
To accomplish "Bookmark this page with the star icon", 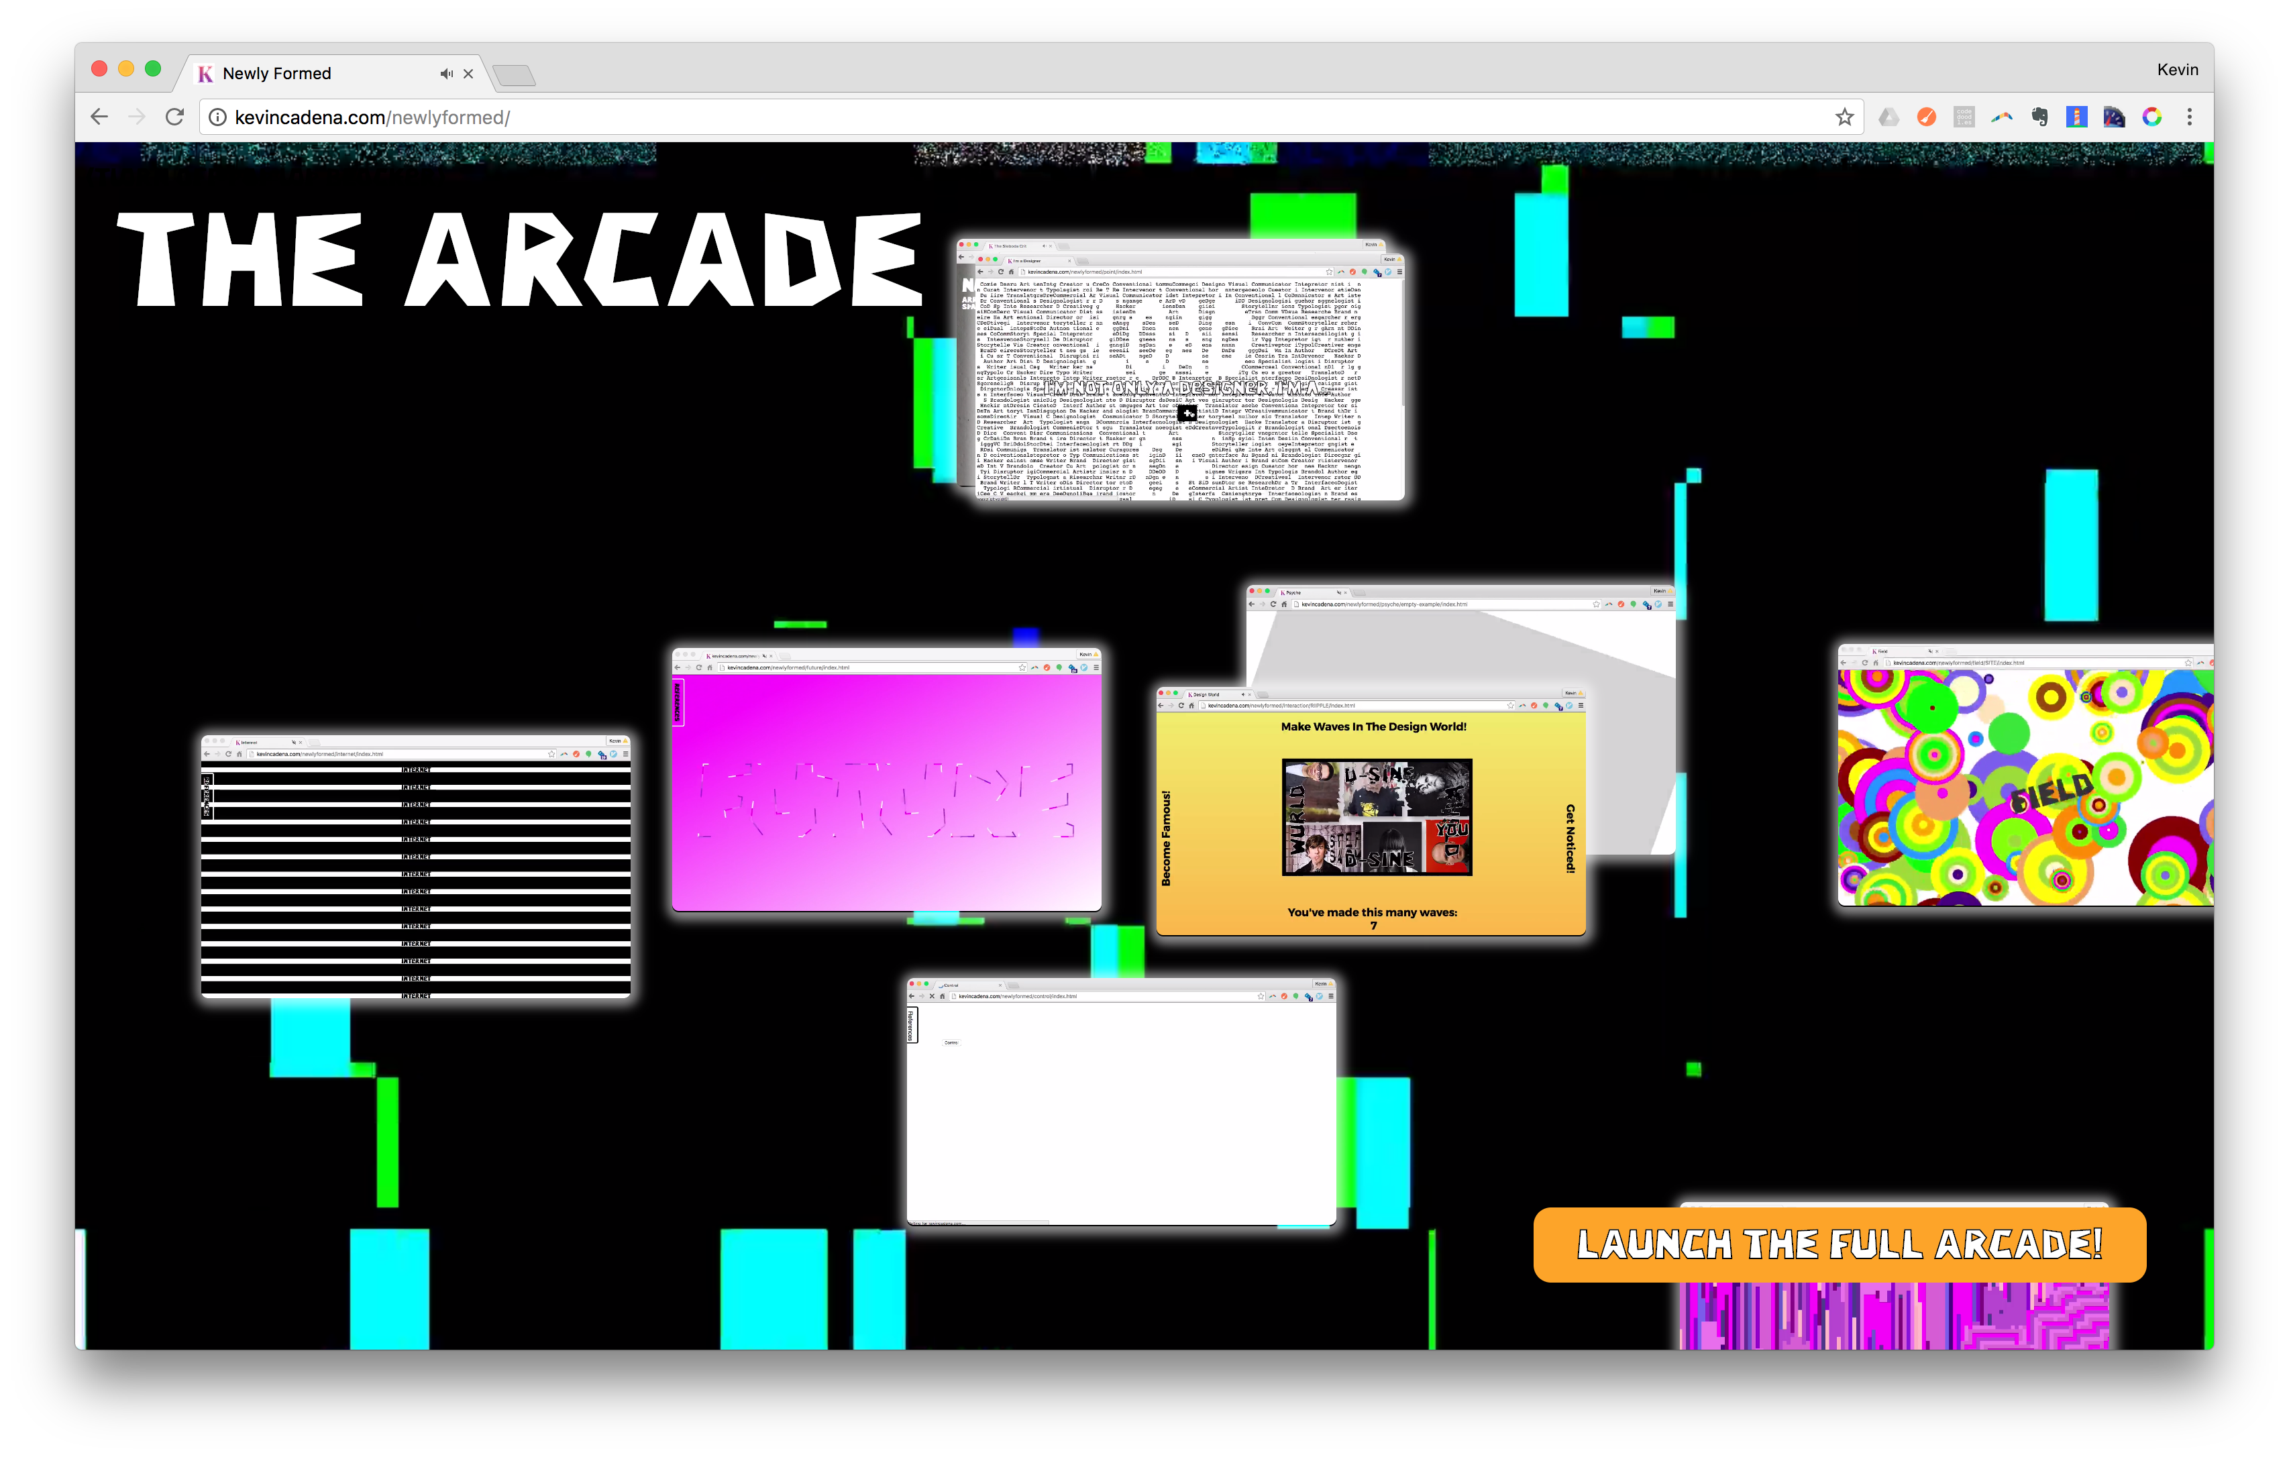I will 1844,117.
